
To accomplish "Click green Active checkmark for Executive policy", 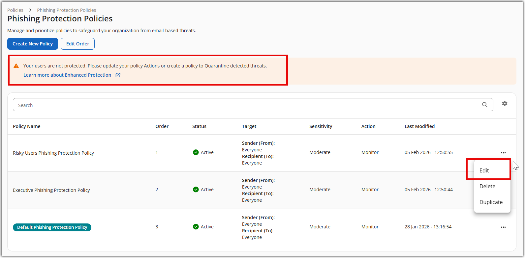I will point(196,190).
